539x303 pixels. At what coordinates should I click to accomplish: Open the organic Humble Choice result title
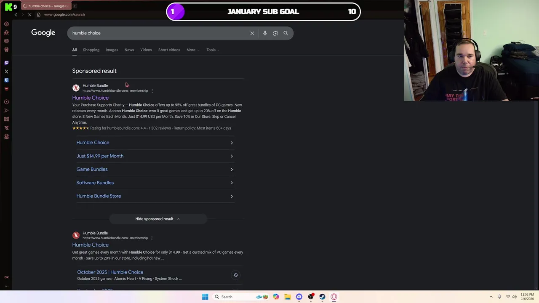coord(90,245)
